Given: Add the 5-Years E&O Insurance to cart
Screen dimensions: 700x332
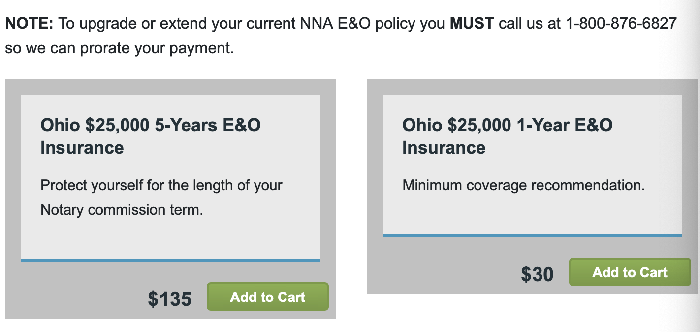Looking at the screenshot, I should pyautogui.click(x=267, y=297).
